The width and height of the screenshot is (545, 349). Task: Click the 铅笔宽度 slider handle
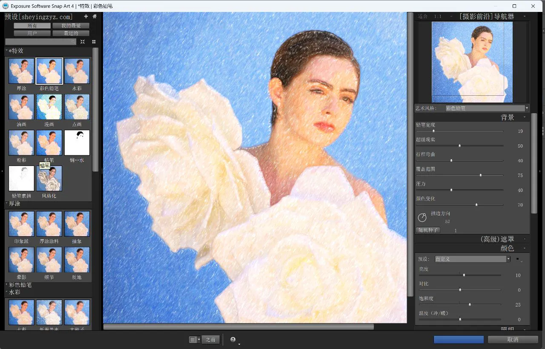click(x=433, y=131)
